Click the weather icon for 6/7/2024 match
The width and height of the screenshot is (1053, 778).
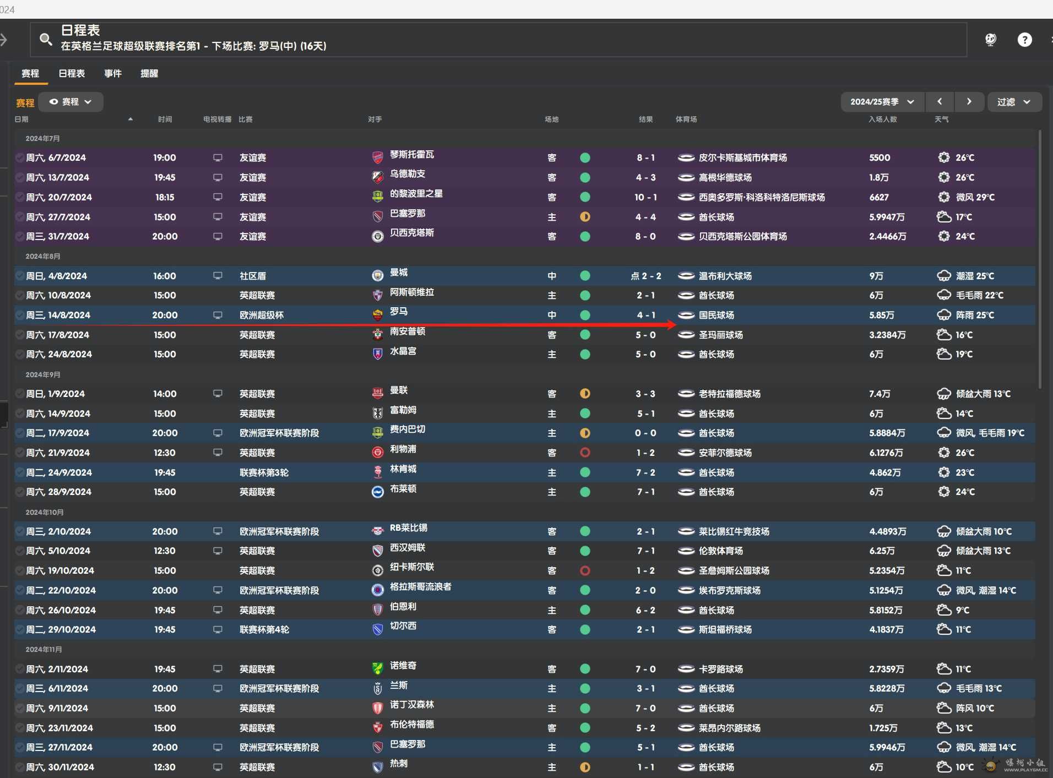943,157
